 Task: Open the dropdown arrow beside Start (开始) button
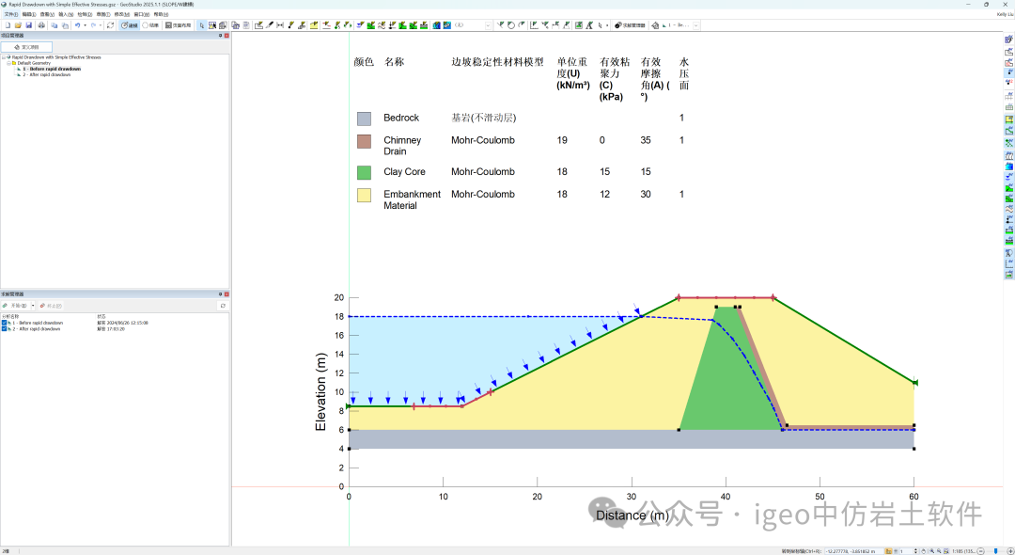coord(33,306)
